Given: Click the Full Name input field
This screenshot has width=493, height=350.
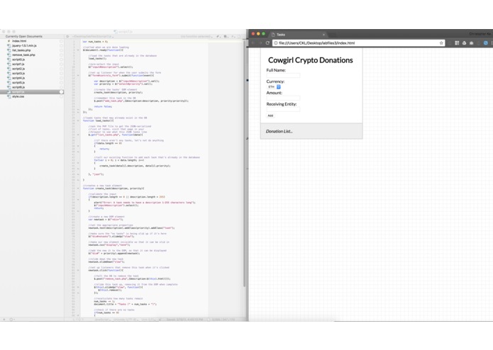Looking at the screenshot, I should click(x=283, y=75).
